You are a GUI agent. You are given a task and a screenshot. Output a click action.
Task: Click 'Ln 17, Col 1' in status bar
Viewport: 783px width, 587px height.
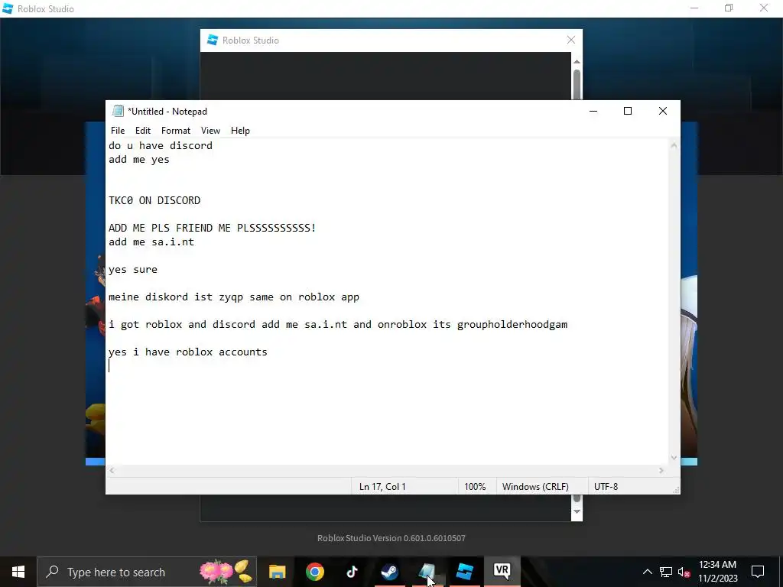(382, 487)
